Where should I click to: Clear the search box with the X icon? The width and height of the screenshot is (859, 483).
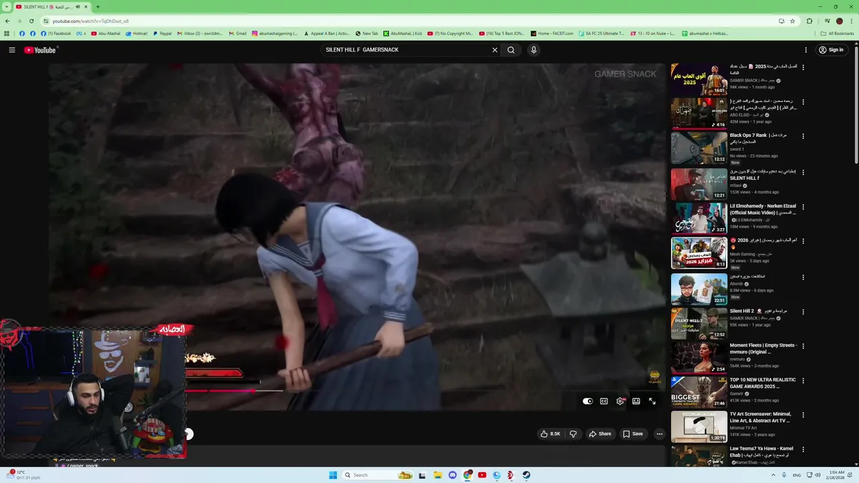(x=495, y=50)
